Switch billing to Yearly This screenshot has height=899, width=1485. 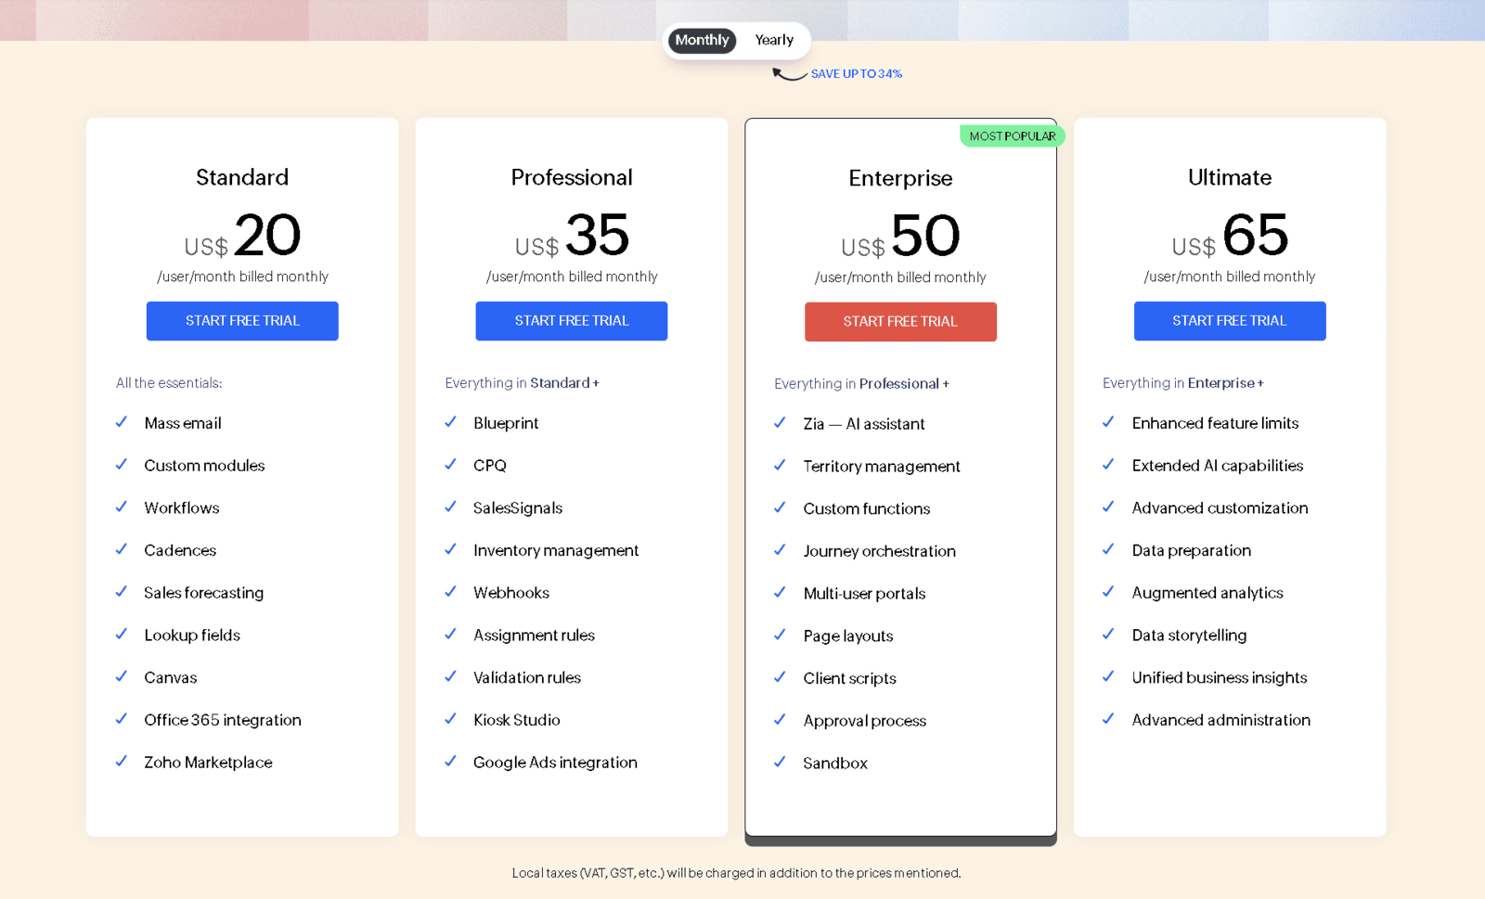click(774, 40)
